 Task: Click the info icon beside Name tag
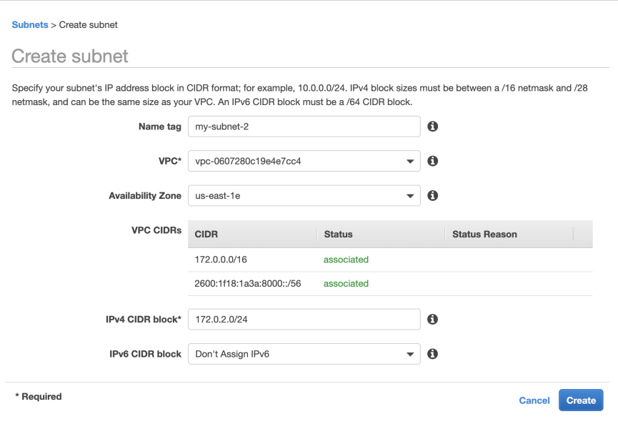pos(432,126)
